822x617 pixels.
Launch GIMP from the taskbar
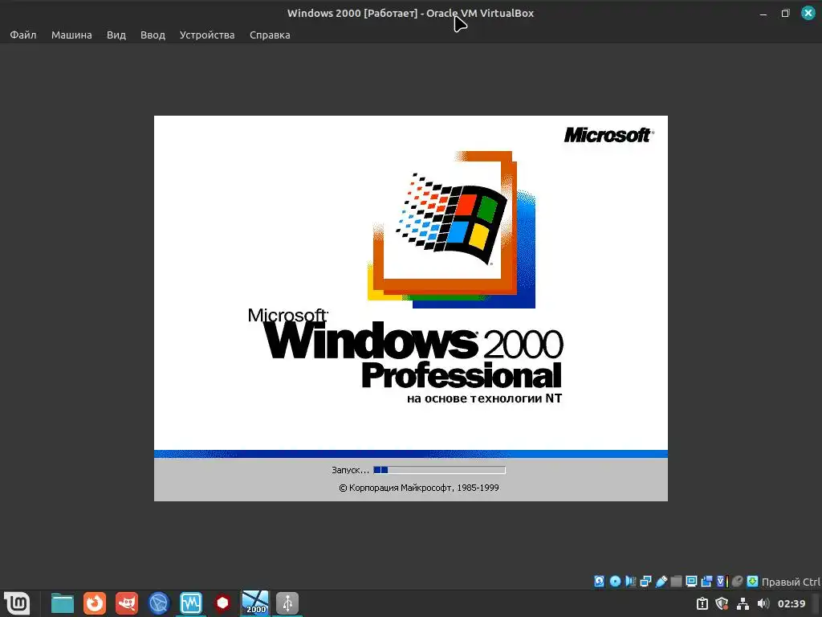127,603
